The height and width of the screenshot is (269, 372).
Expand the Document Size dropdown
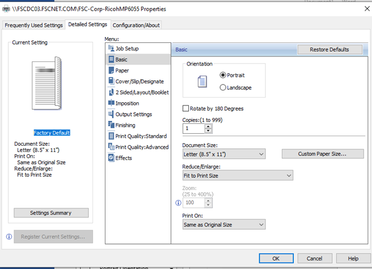(x=224, y=155)
